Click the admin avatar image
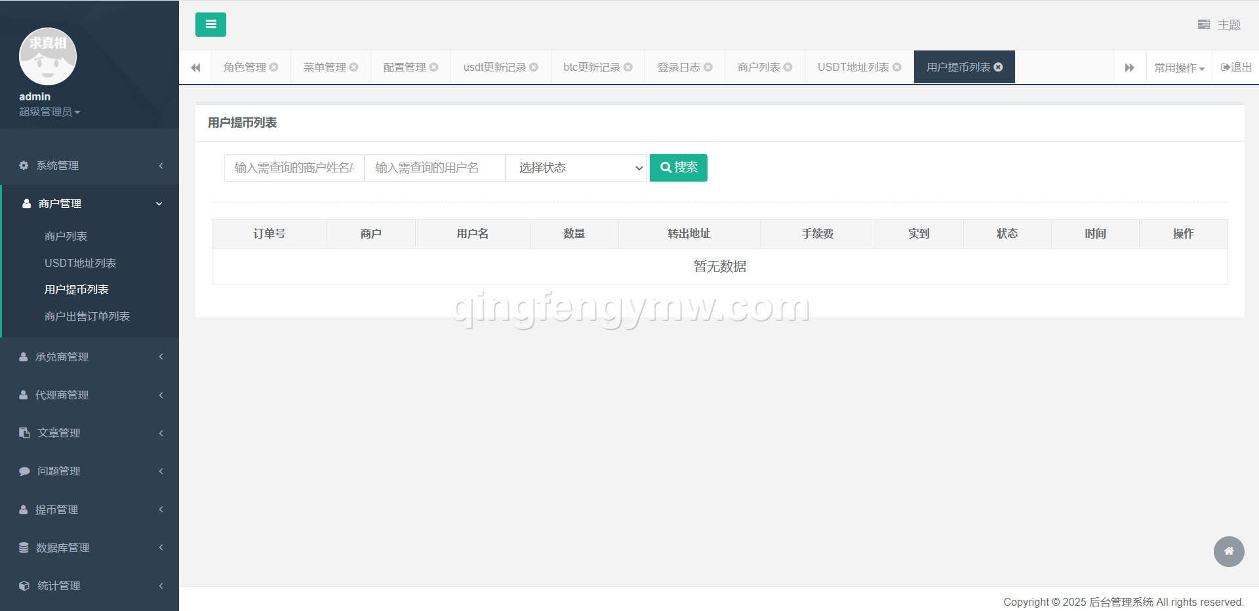Viewport: 1259px width, 611px height. point(48,56)
